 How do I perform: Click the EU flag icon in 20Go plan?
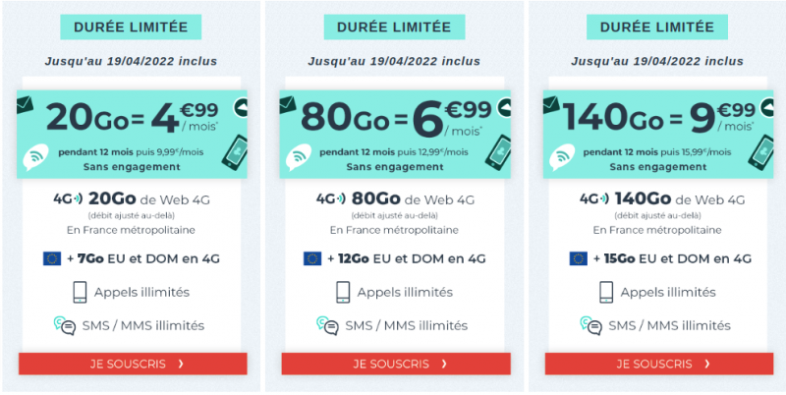pyautogui.click(x=52, y=258)
